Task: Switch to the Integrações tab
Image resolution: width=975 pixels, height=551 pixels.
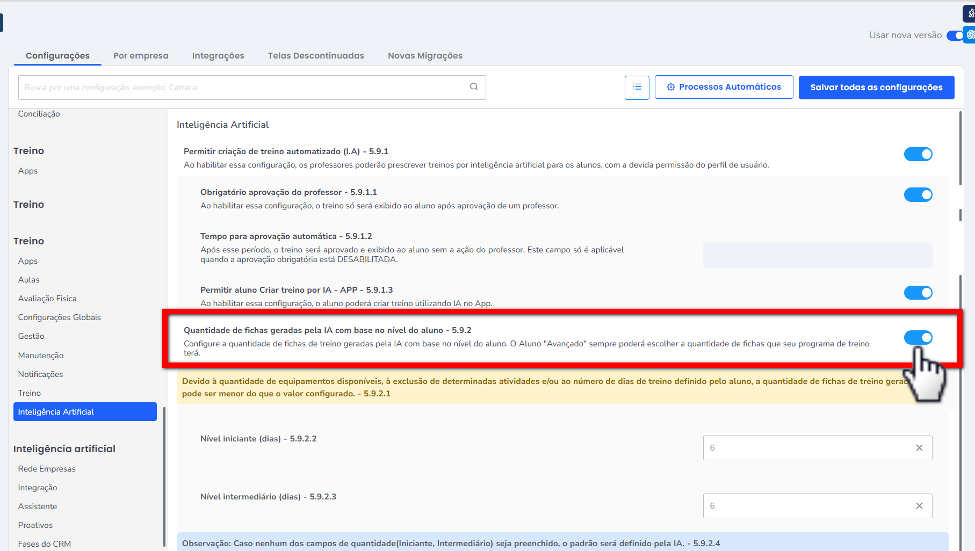Action: pyautogui.click(x=218, y=56)
